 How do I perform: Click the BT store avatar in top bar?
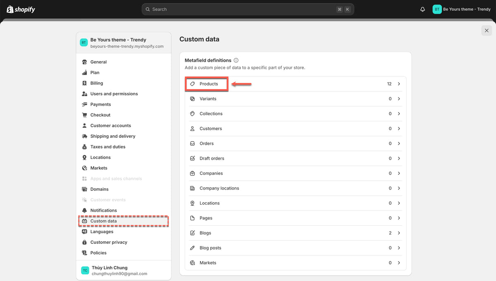(437, 9)
